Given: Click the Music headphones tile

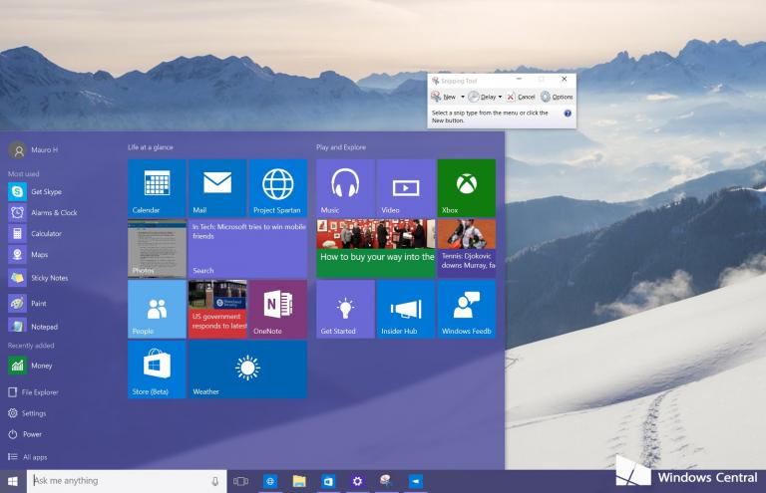Looking at the screenshot, I should click(x=345, y=187).
